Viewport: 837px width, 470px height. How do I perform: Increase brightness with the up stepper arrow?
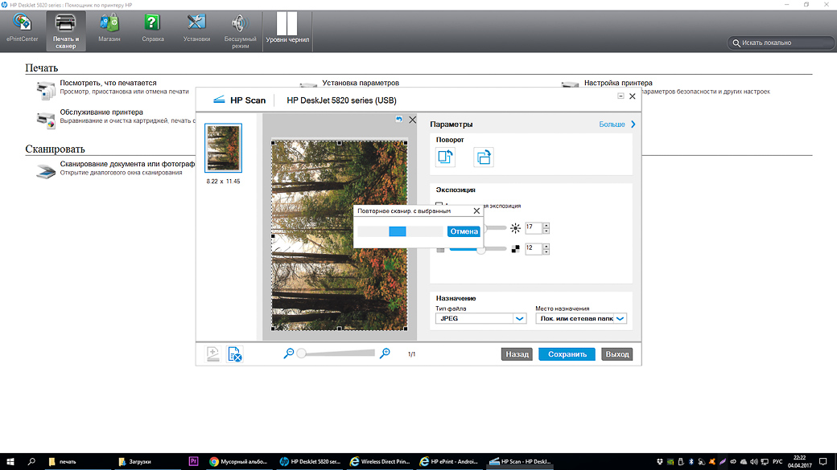pyautogui.click(x=546, y=225)
